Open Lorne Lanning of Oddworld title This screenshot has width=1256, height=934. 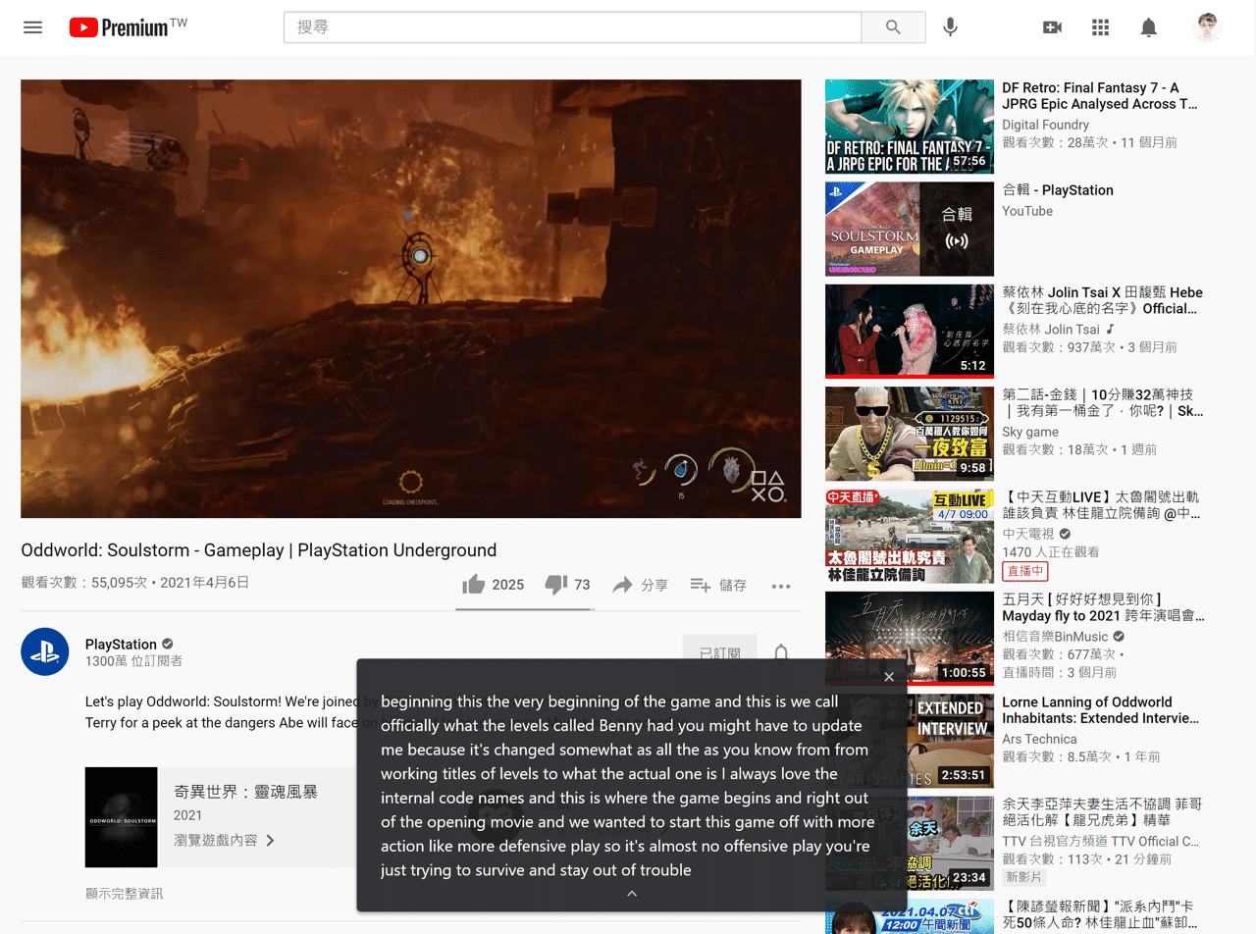[x=1101, y=709]
